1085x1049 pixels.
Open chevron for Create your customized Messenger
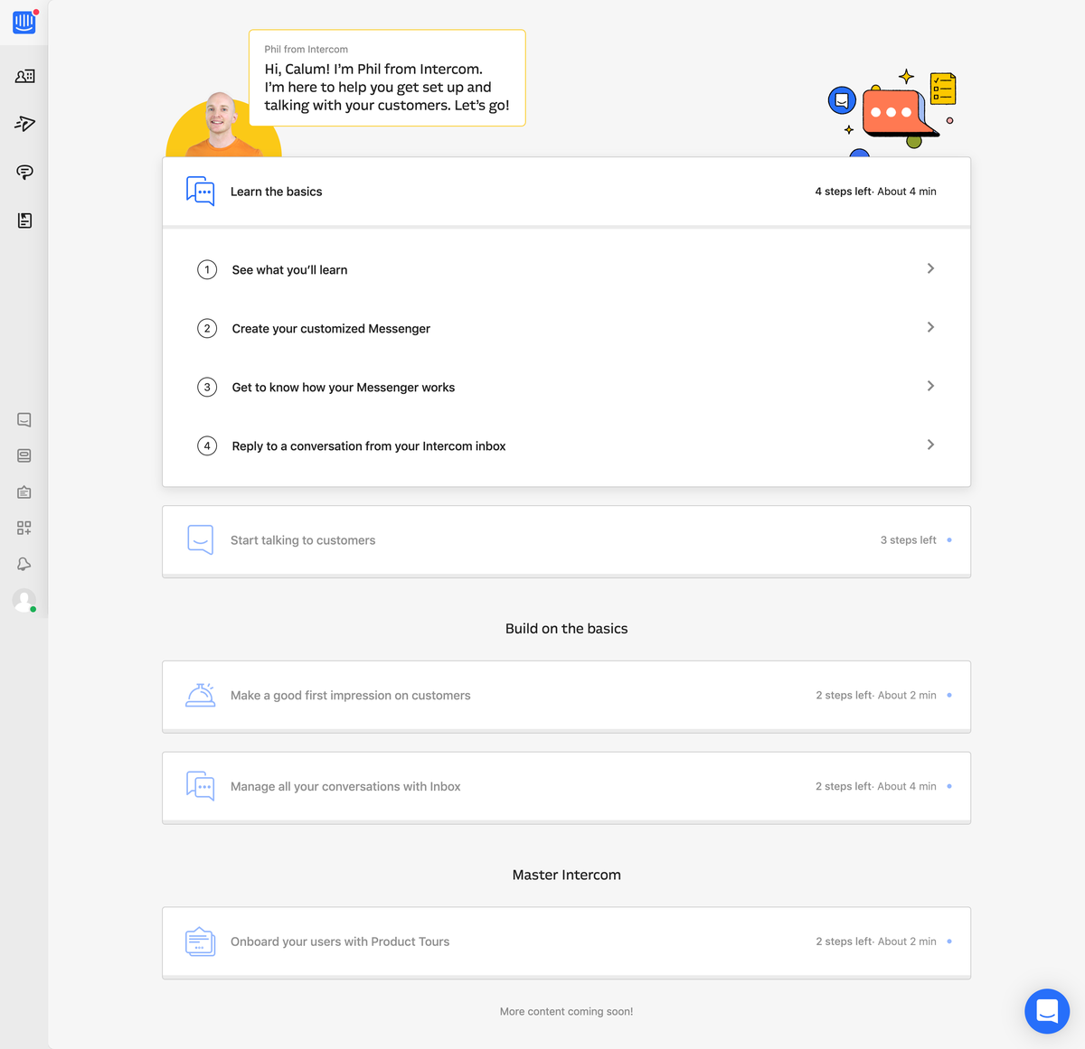[930, 327]
